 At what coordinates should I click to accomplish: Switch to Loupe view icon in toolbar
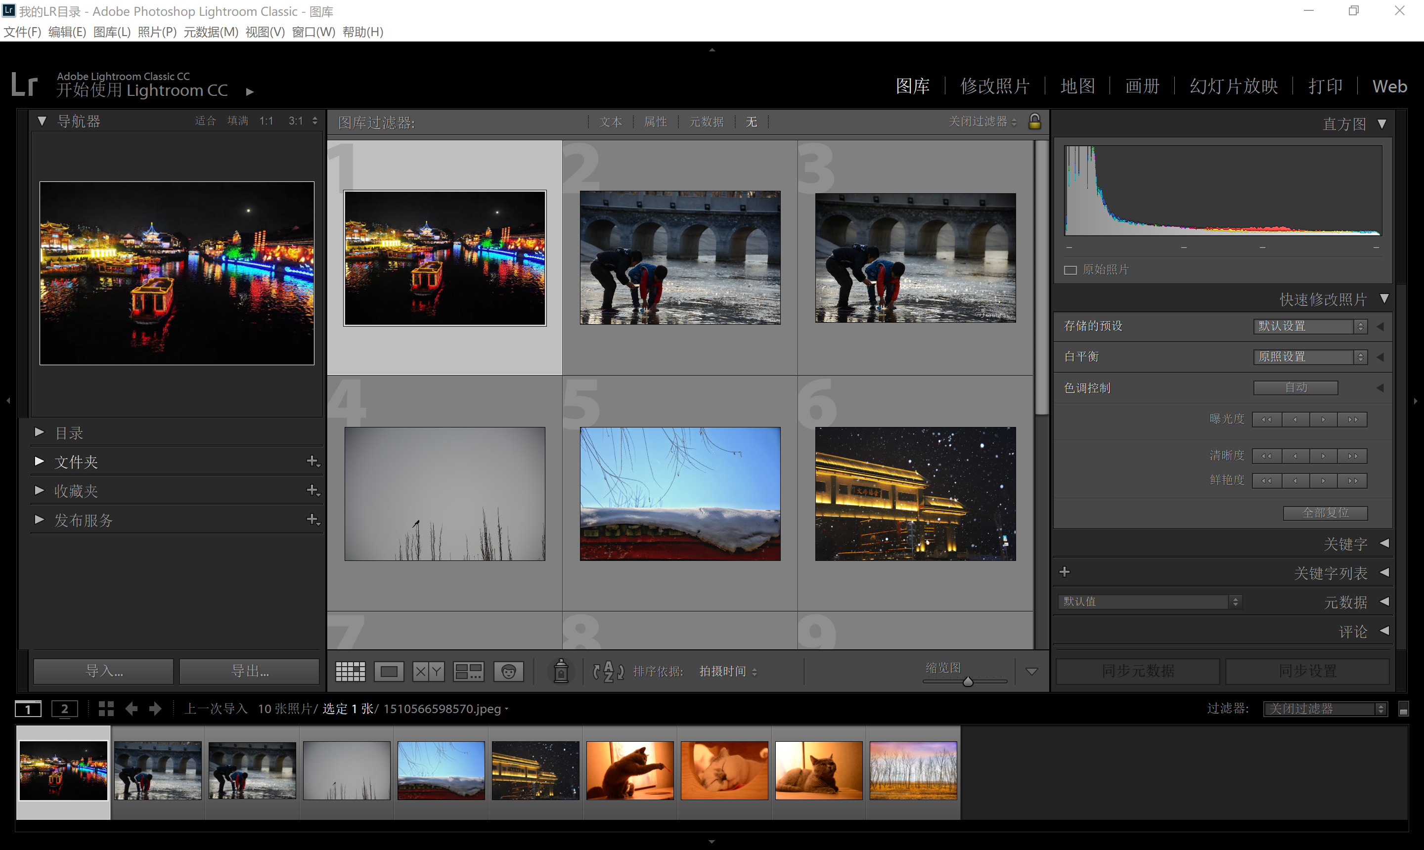(389, 671)
